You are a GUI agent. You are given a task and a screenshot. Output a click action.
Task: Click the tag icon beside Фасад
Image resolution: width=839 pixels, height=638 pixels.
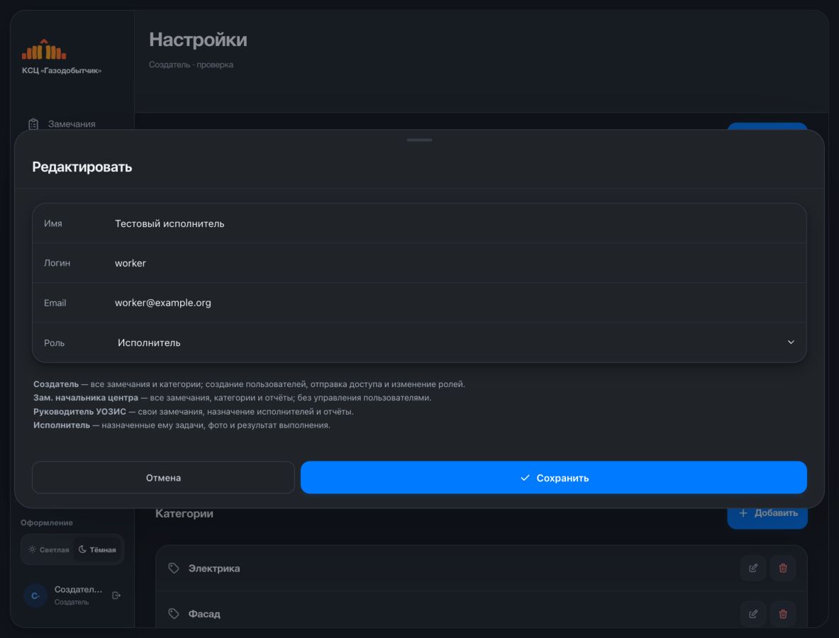point(173,613)
